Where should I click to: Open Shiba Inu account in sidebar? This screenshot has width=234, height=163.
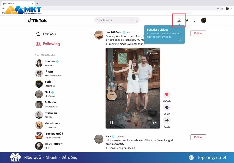47,105
